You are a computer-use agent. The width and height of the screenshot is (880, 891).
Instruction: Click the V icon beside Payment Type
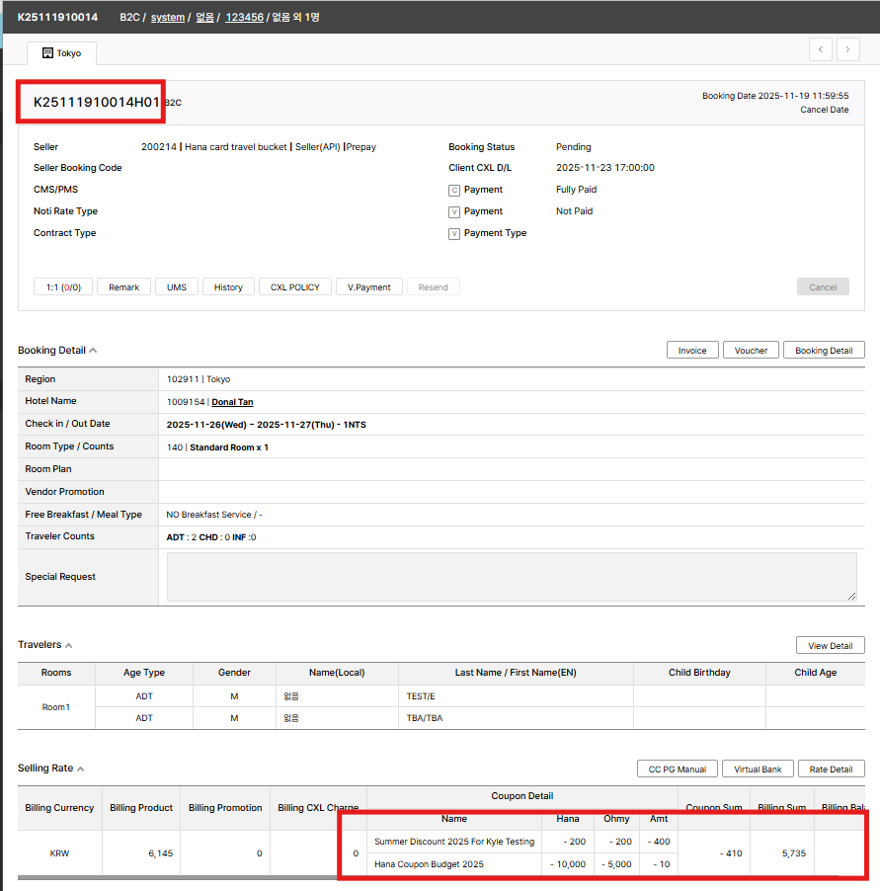coord(454,234)
